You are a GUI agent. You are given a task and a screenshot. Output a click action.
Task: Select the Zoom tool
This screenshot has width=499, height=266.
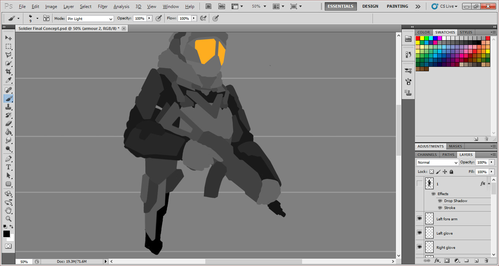[8, 218]
